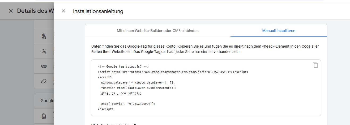Click the Google tag (gtag.js) comment line
Image resolution: width=350 pixels, height=125 pixels.
click(123, 66)
